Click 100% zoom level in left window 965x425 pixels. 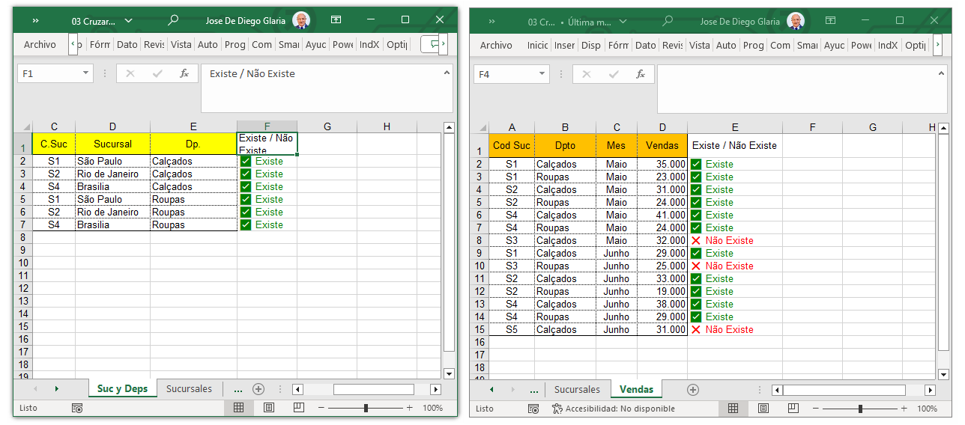pos(432,408)
